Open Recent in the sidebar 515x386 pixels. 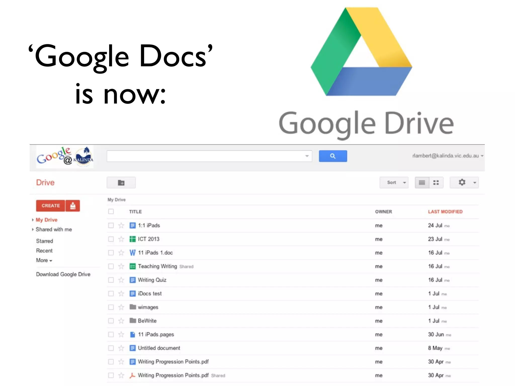pyautogui.click(x=44, y=251)
